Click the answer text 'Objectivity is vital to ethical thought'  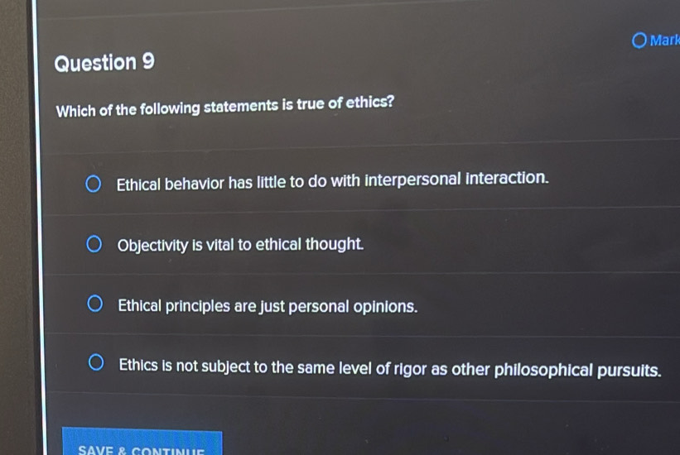(240, 245)
